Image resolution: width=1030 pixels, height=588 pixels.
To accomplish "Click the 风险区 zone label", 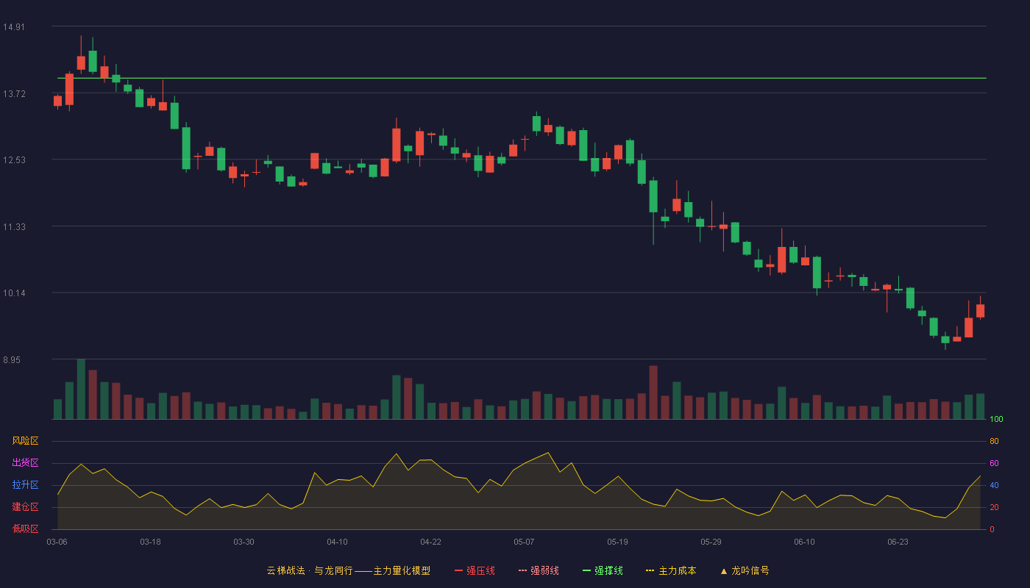I will (x=26, y=441).
